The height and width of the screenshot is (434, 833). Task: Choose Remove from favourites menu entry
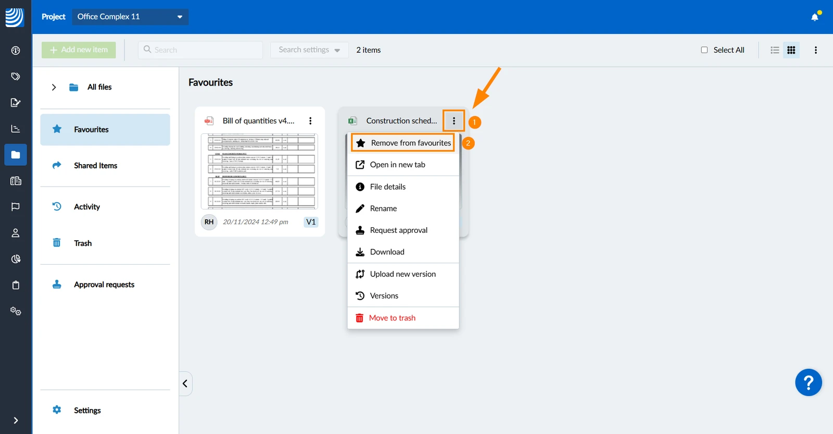[x=403, y=143]
